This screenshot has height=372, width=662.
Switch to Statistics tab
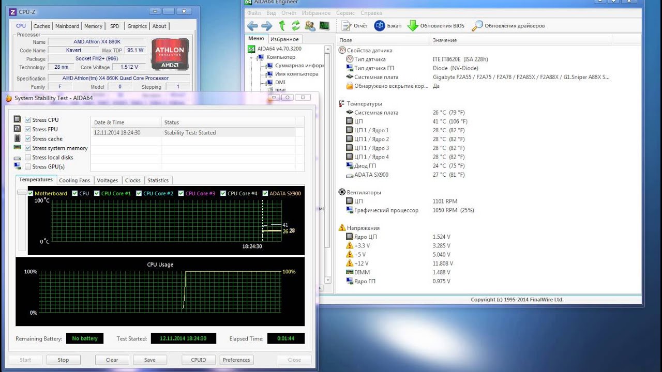(x=158, y=180)
